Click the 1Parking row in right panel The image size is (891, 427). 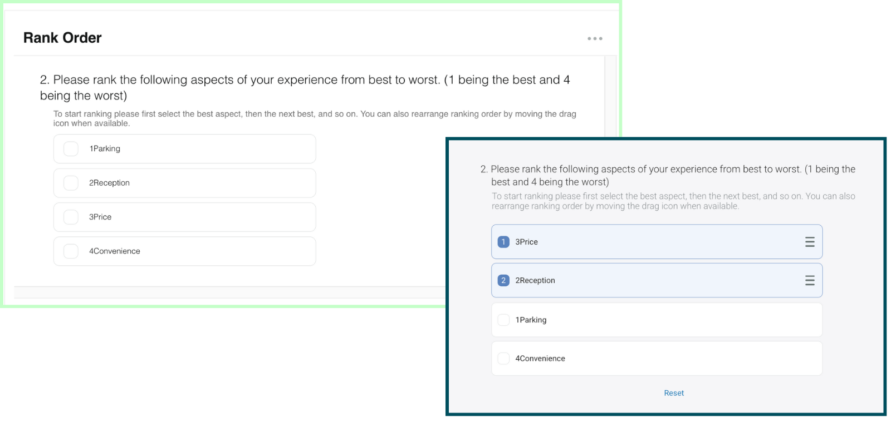[x=657, y=320]
